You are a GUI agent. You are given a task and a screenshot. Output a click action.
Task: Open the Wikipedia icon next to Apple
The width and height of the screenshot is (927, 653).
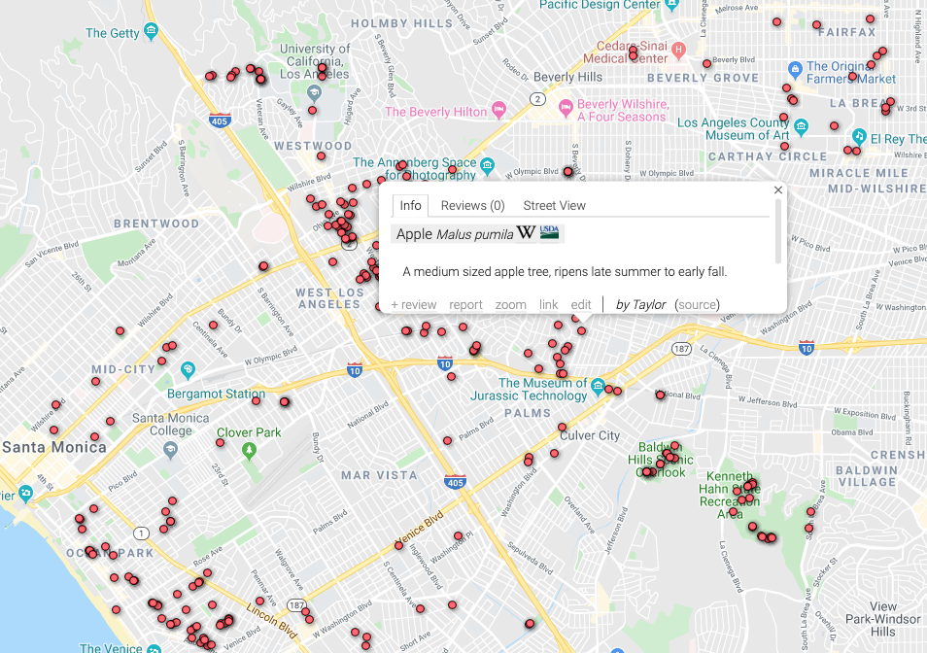(x=526, y=233)
